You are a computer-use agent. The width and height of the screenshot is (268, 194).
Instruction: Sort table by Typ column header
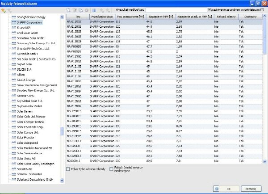tap(77, 16)
